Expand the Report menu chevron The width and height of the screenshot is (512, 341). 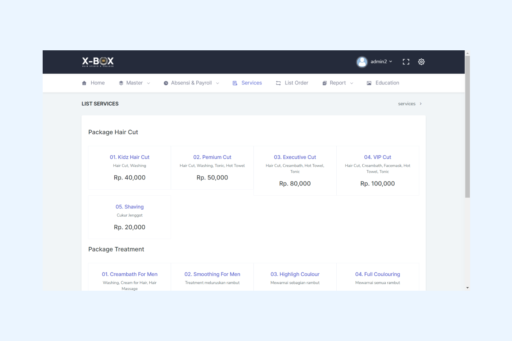pos(352,83)
